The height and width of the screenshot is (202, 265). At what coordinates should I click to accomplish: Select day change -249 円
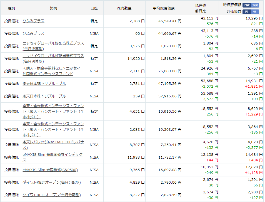point(212,173)
